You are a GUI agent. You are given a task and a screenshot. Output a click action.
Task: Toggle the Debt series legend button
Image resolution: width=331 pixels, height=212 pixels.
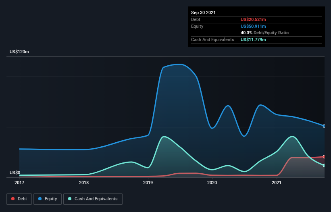(19, 199)
